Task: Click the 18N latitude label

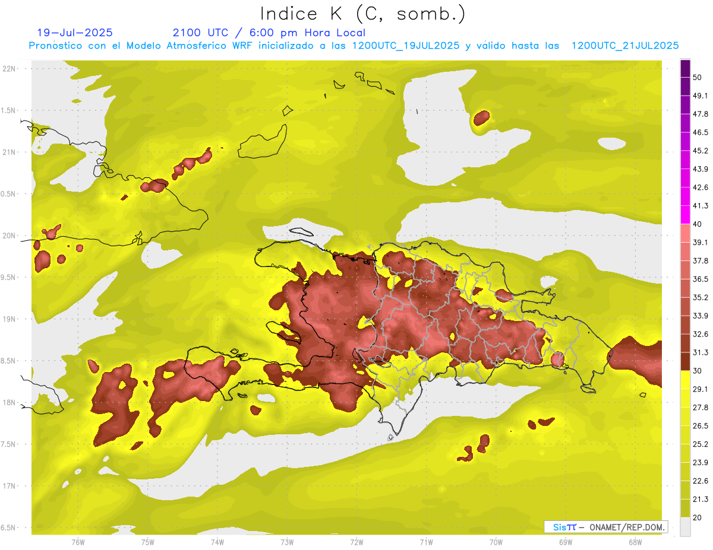Action: coord(9,402)
